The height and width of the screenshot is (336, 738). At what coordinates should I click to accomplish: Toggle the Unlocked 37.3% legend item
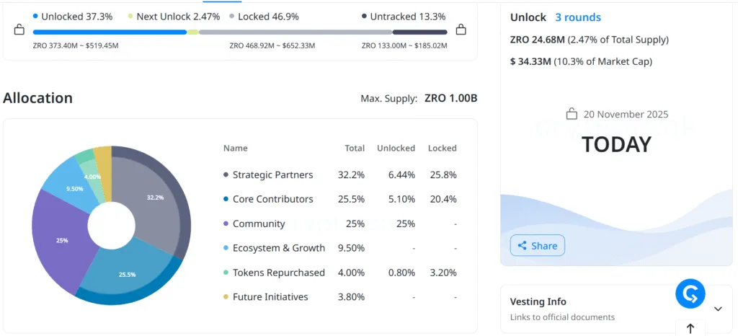[x=72, y=16]
